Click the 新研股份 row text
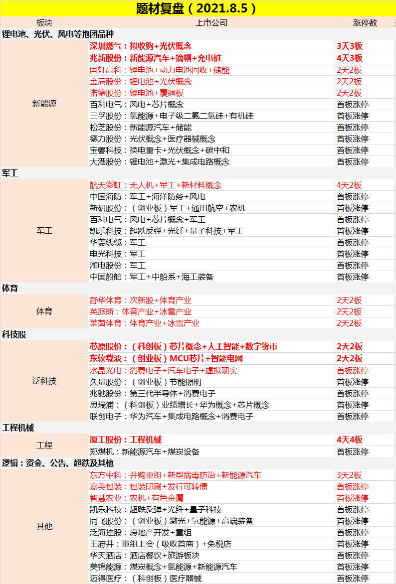This screenshot has width=396, height=584. pos(168,208)
